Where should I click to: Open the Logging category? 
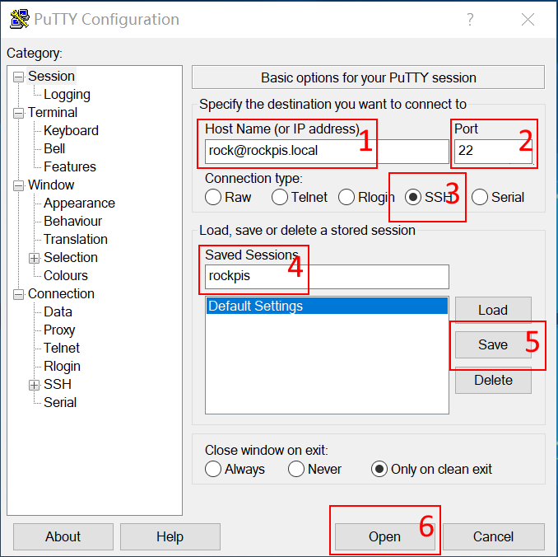(x=67, y=95)
